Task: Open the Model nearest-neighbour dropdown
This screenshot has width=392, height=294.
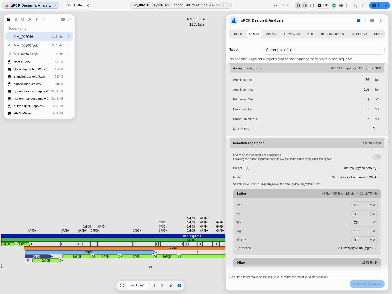Action: 356,177
